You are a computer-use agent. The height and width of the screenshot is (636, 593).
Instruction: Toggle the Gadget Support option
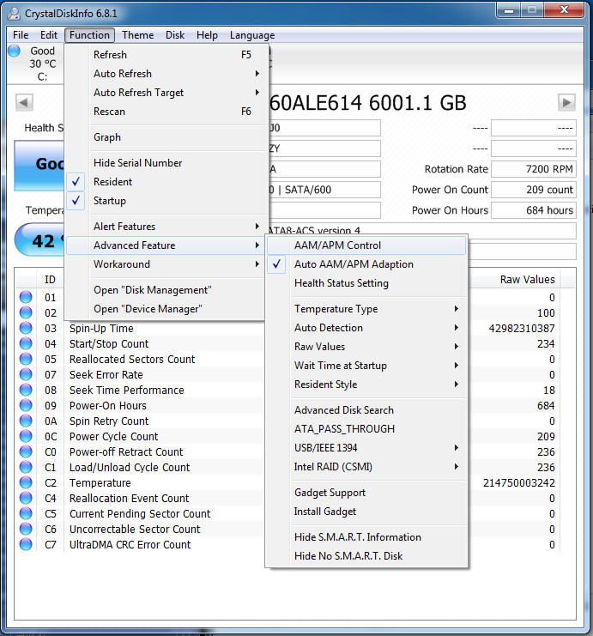[366, 493]
